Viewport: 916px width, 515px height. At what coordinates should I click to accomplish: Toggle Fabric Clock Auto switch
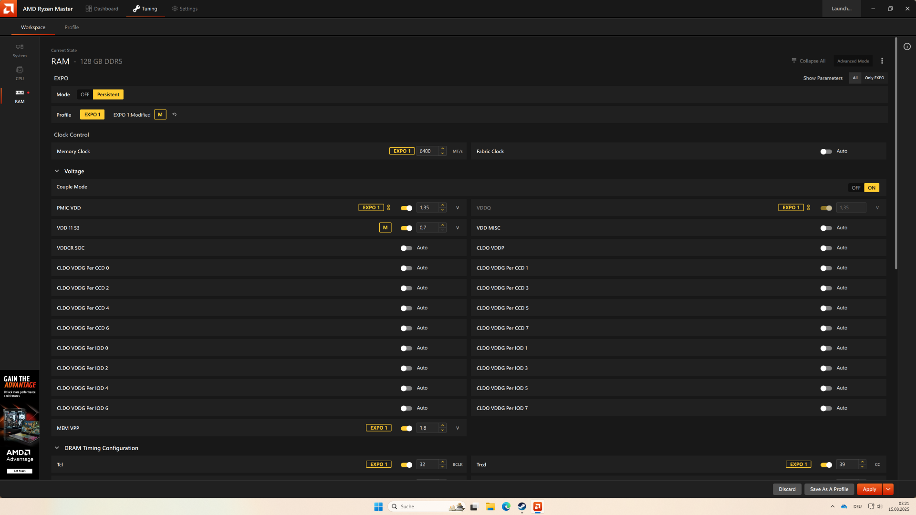pyautogui.click(x=826, y=152)
